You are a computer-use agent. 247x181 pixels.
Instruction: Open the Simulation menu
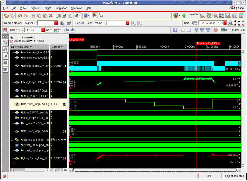pyautogui.click(x=61, y=8)
